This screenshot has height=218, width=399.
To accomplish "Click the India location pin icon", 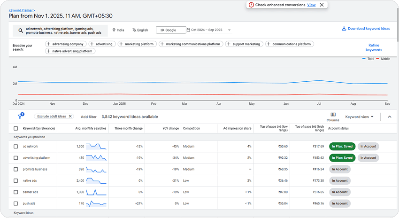I will click(114, 30).
